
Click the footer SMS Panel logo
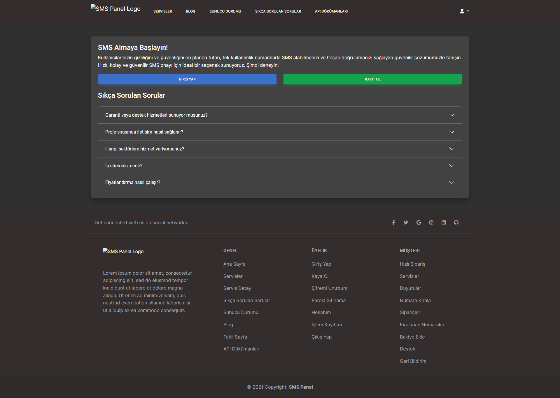pyautogui.click(x=123, y=251)
